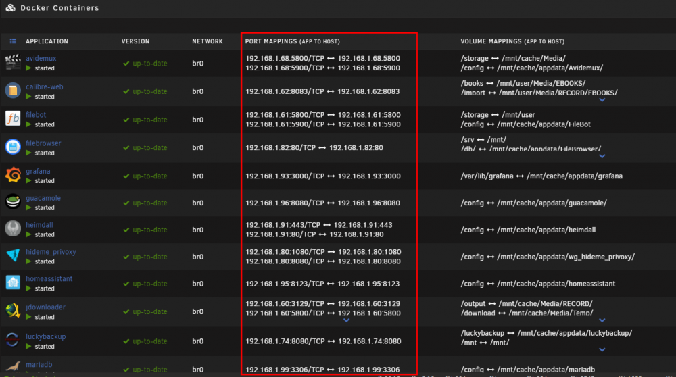Viewport: 676px width, 377px height.
Task: Open the homeassistant container link
Action: point(49,279)
